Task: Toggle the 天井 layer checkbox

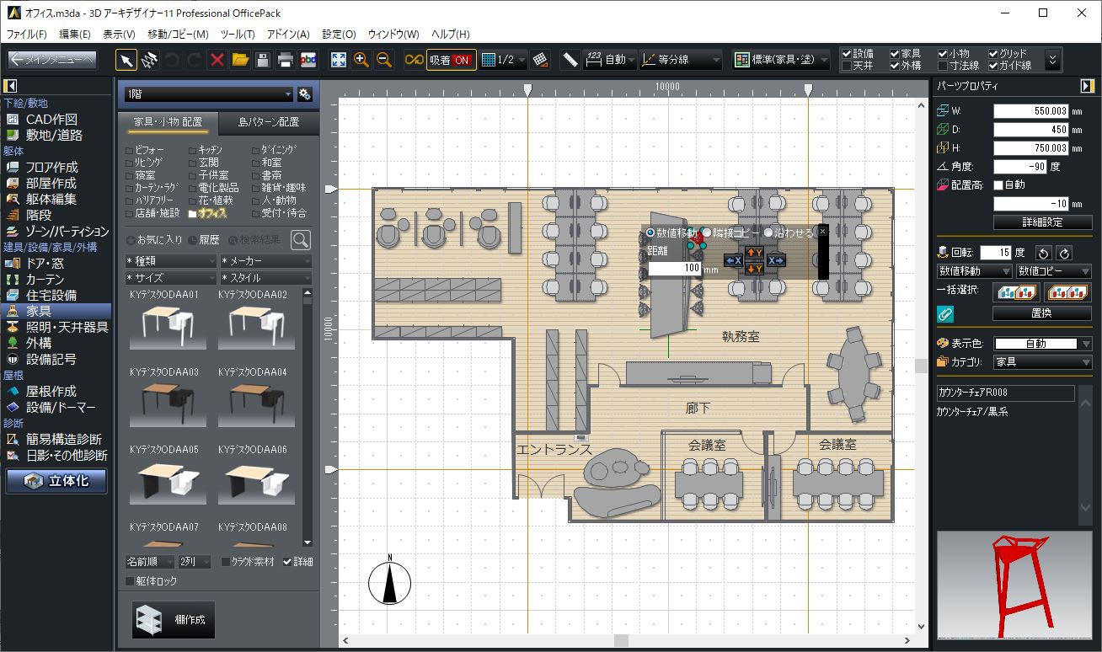Action: pos(847,66)
